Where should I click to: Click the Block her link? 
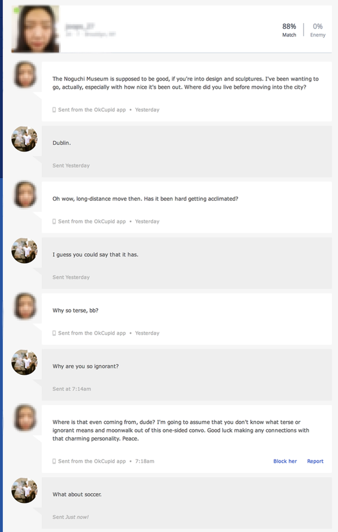tap(285, 461)
